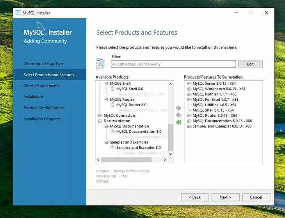Click the Published date text
The height and width of the screenshot is (218, 285).
coord(131,171)
